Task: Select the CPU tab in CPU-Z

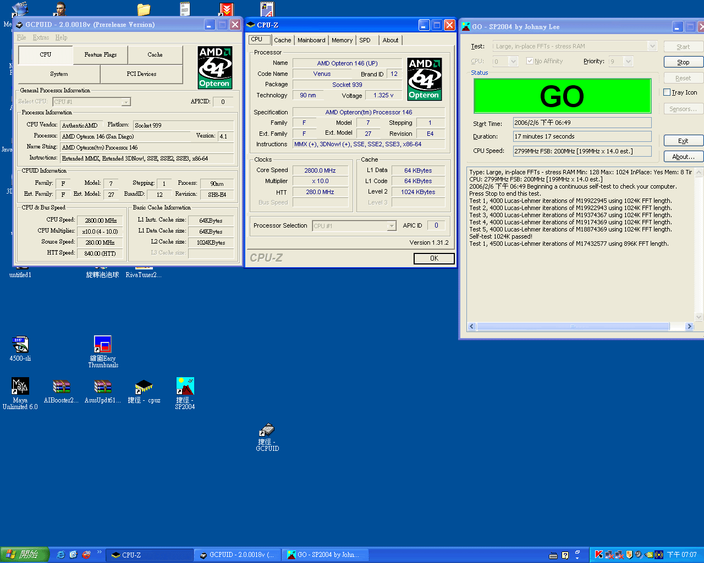Action: pyautogui.click(x=260, y=40)
